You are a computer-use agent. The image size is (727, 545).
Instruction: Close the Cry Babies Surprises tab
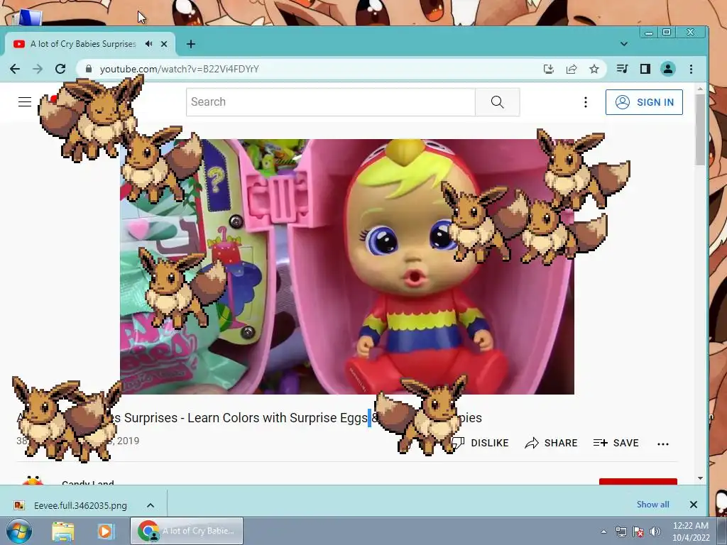pyautogui.click(x=164, y=44)
